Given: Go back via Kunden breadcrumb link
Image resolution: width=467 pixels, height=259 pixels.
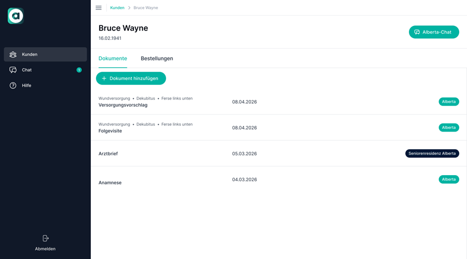Looking at the screenshot, I should (x=117, y=8).
